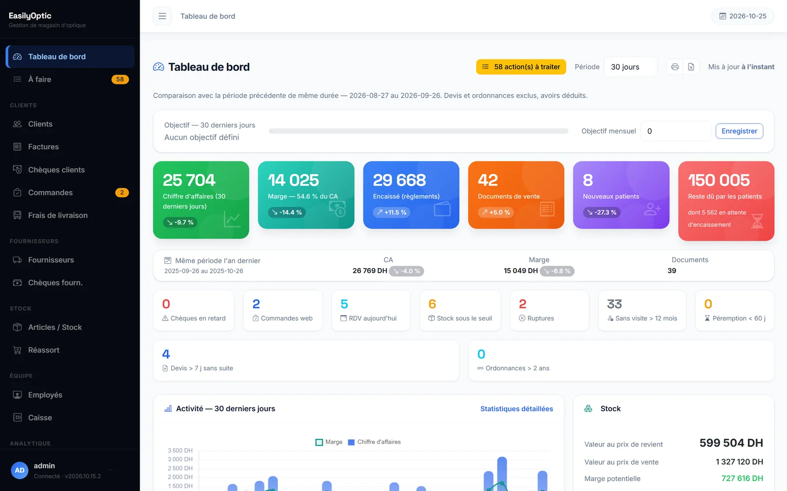Open the Stock sous le seuil tile
Image resolution: width=787 pixels, height=491 pixels.
point(460,311)
